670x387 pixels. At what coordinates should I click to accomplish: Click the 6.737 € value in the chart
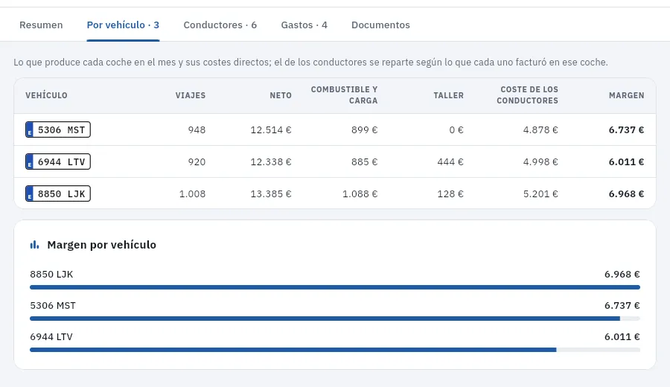click(622, 305)
